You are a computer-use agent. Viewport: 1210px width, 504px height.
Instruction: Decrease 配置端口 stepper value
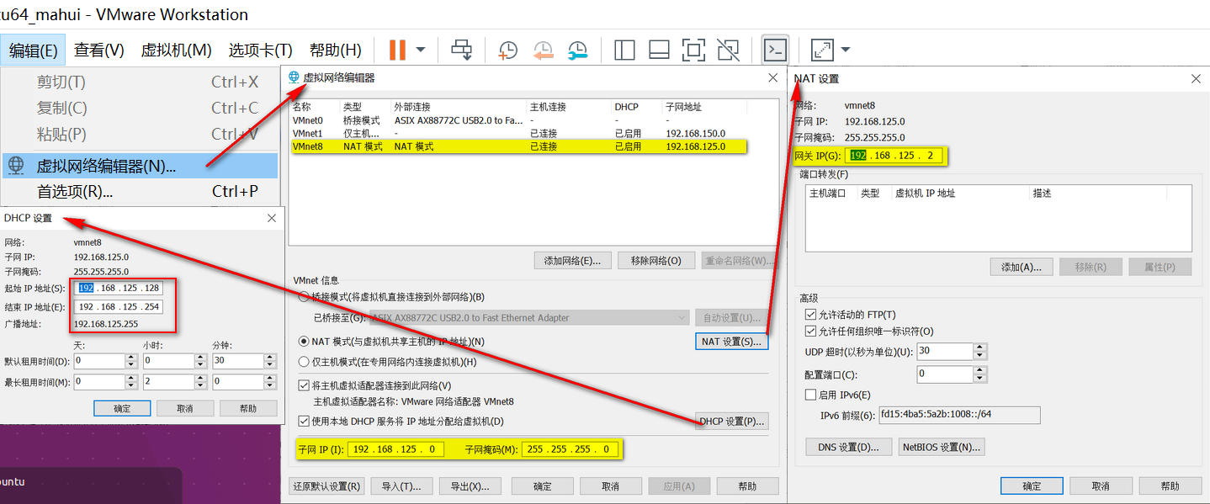(x=979, y=378)
